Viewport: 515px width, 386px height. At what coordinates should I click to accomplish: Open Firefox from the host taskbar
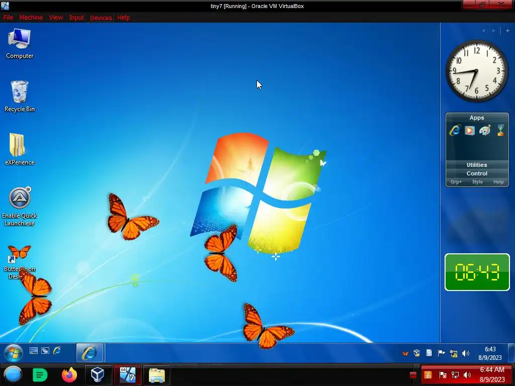tap(69, 375)
